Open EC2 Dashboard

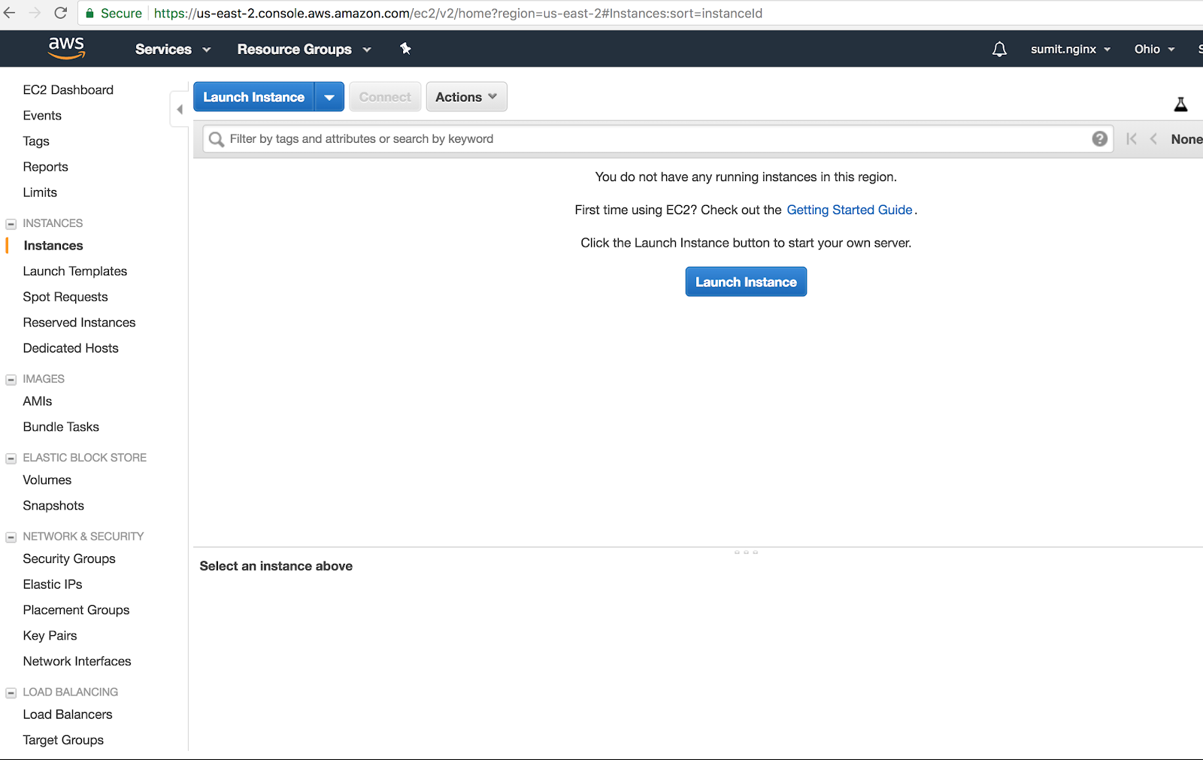(x=68, y=90)
